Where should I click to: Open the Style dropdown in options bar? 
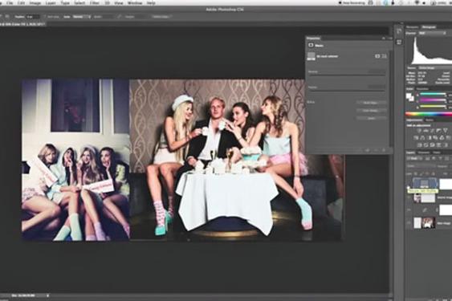pyautogui.click(x=81, y=17)
